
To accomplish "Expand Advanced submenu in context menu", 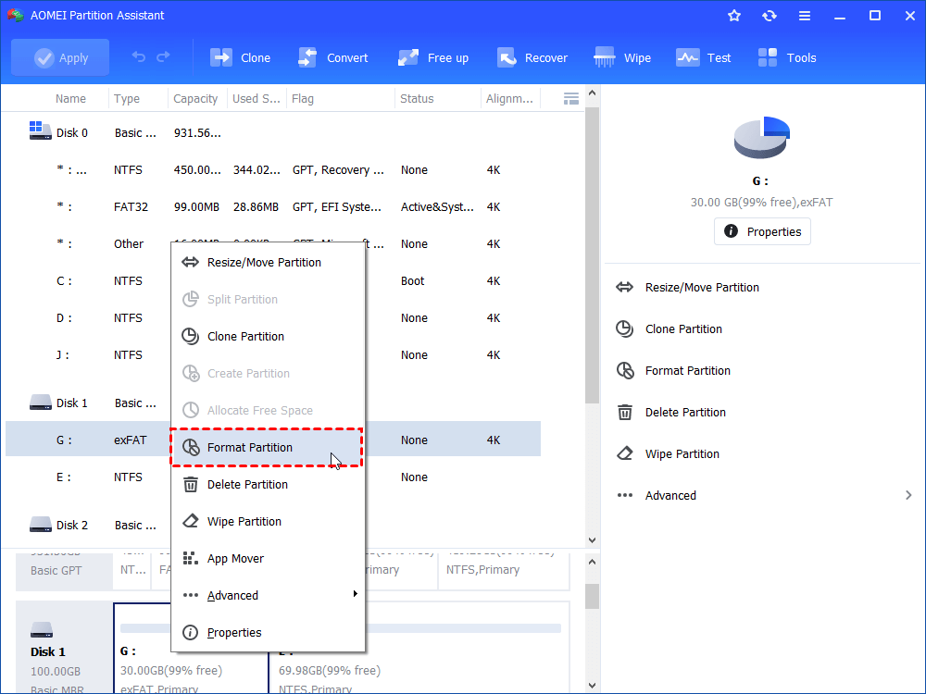I will pyautogui.click(x=269, y=595).
